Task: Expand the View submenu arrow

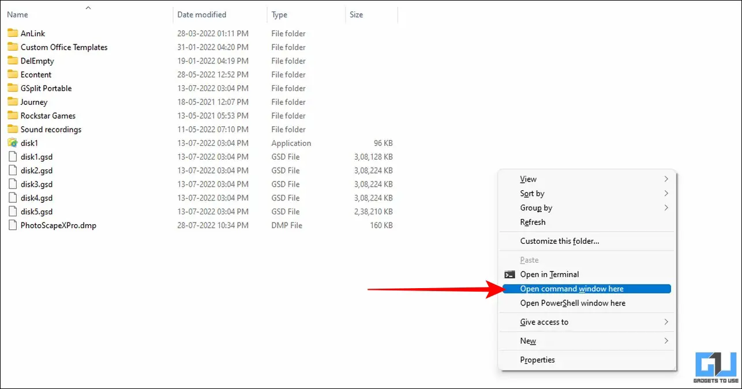Action: click(666, 179)
